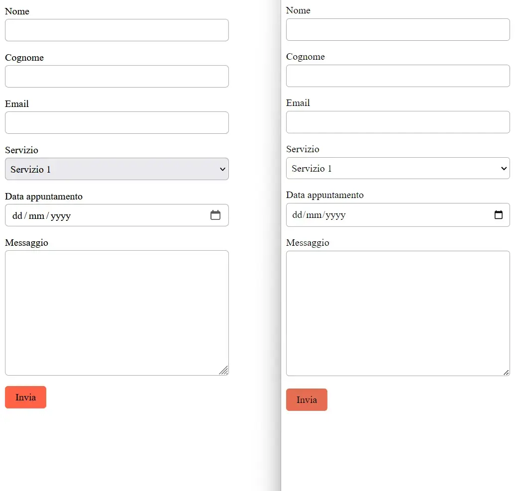Click the Invia button in left form
Screen dimensions: 515x491
(25, 397)
